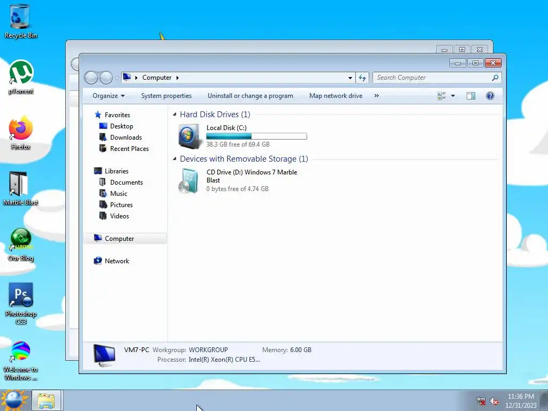The width and height of the screenshot is (548, 411).
Task: Click the 38.3 GB free of 69.4 GB text
Action: point(238,144)
